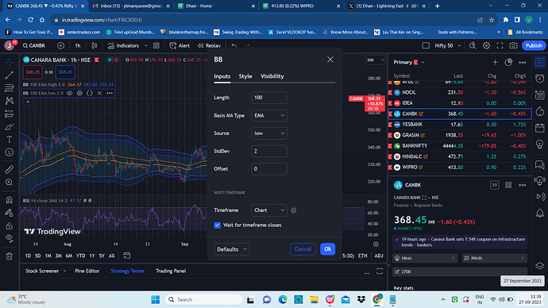This screenshot has height=308, width=548.
Task: Open chart settings gear in top toolbar
Action: pyautogui.click(x=486, y=45)
